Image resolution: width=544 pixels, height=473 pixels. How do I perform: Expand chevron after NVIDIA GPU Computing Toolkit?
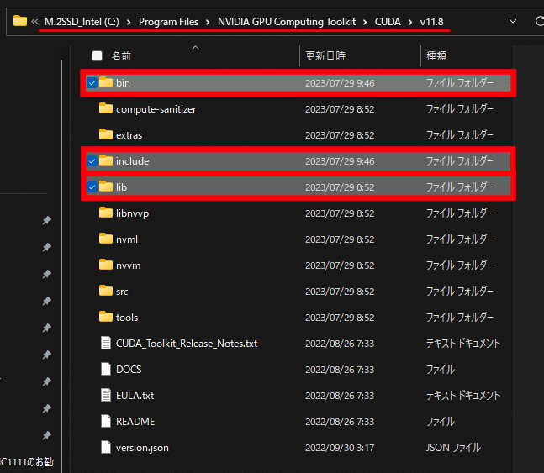click(365, 22)
